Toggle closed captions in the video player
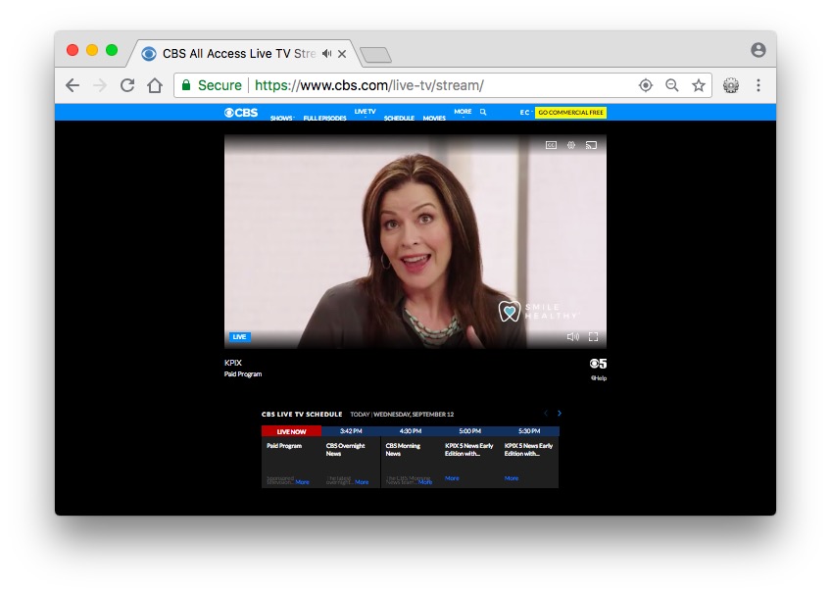The image size is (831, 594). pos(551,145)
